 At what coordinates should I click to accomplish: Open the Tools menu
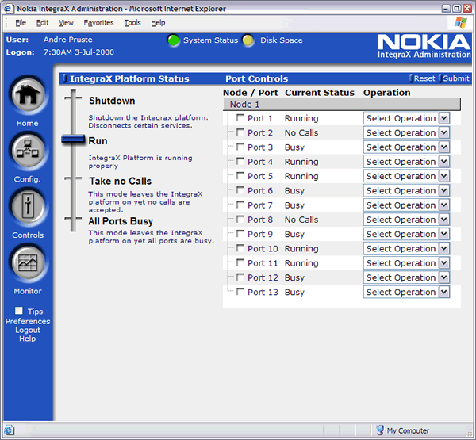[132, 23]
